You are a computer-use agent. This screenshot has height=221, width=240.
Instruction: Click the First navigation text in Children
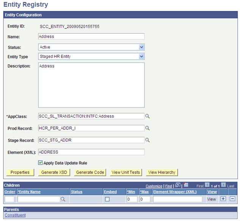200,186
